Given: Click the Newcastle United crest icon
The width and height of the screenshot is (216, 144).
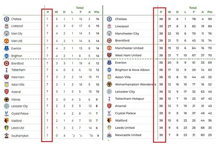Looking at the screenshot, I should [x=109, y=135].
